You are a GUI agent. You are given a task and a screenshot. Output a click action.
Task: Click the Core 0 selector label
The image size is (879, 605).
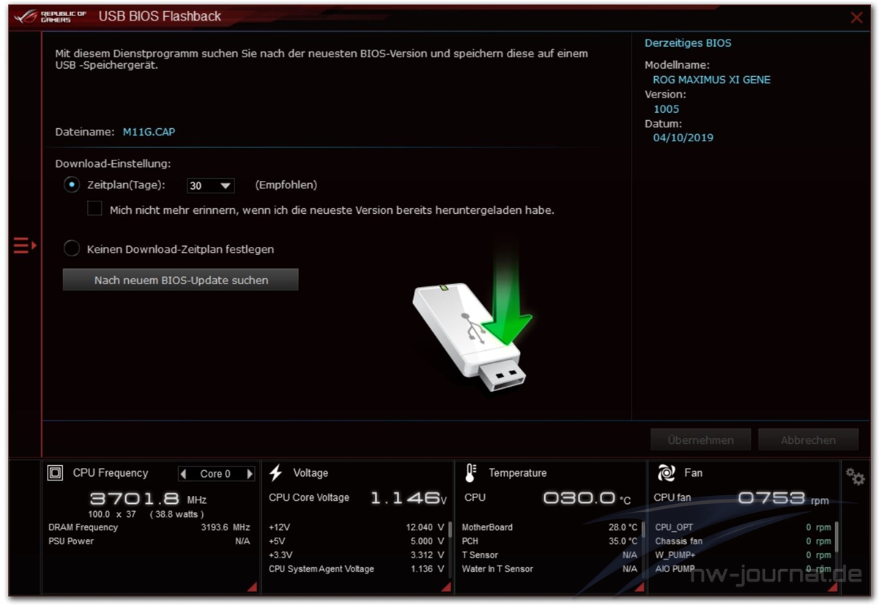point(215,474)
